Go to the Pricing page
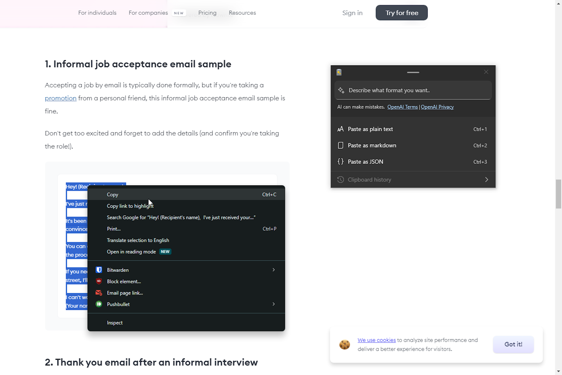562x375 pixels. point(207,13)
